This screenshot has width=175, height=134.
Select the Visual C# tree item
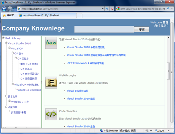pyautogui.click(x=17, y=49)
